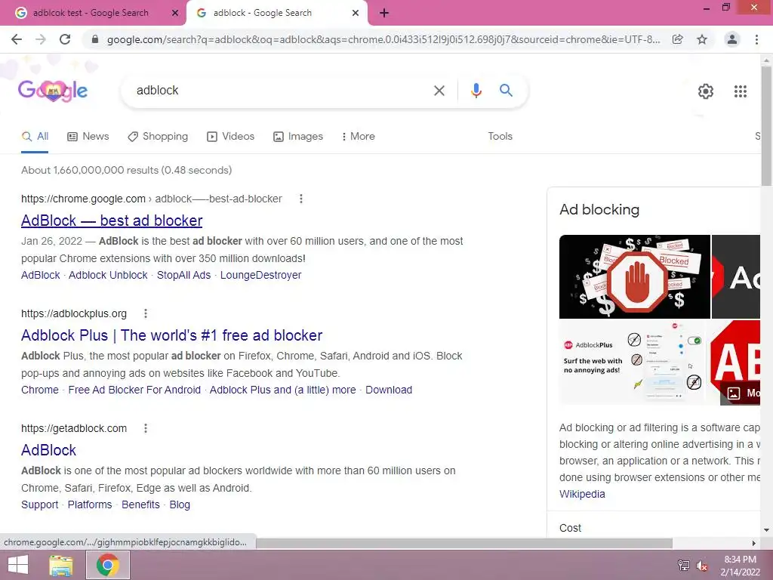Open options for chrome.google.com result
This screenshot has height=580, width=773.
[x=300, y=199]
